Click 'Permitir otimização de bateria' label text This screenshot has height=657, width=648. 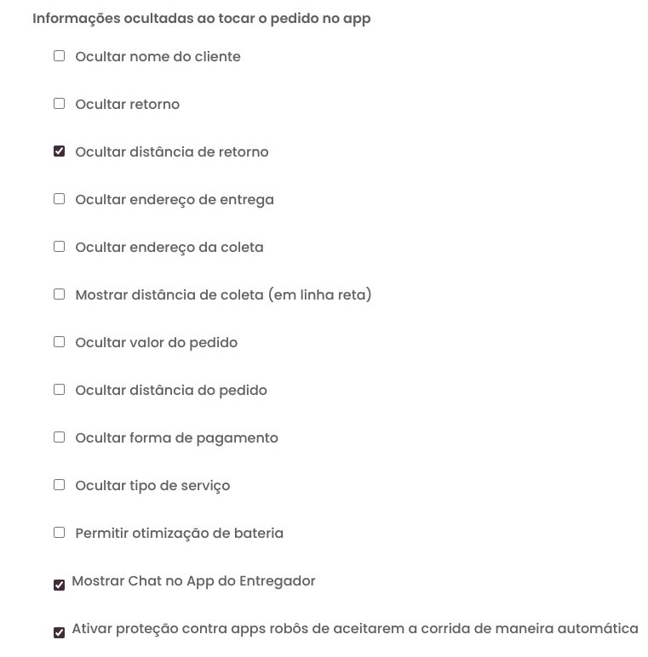click(179, 534)
